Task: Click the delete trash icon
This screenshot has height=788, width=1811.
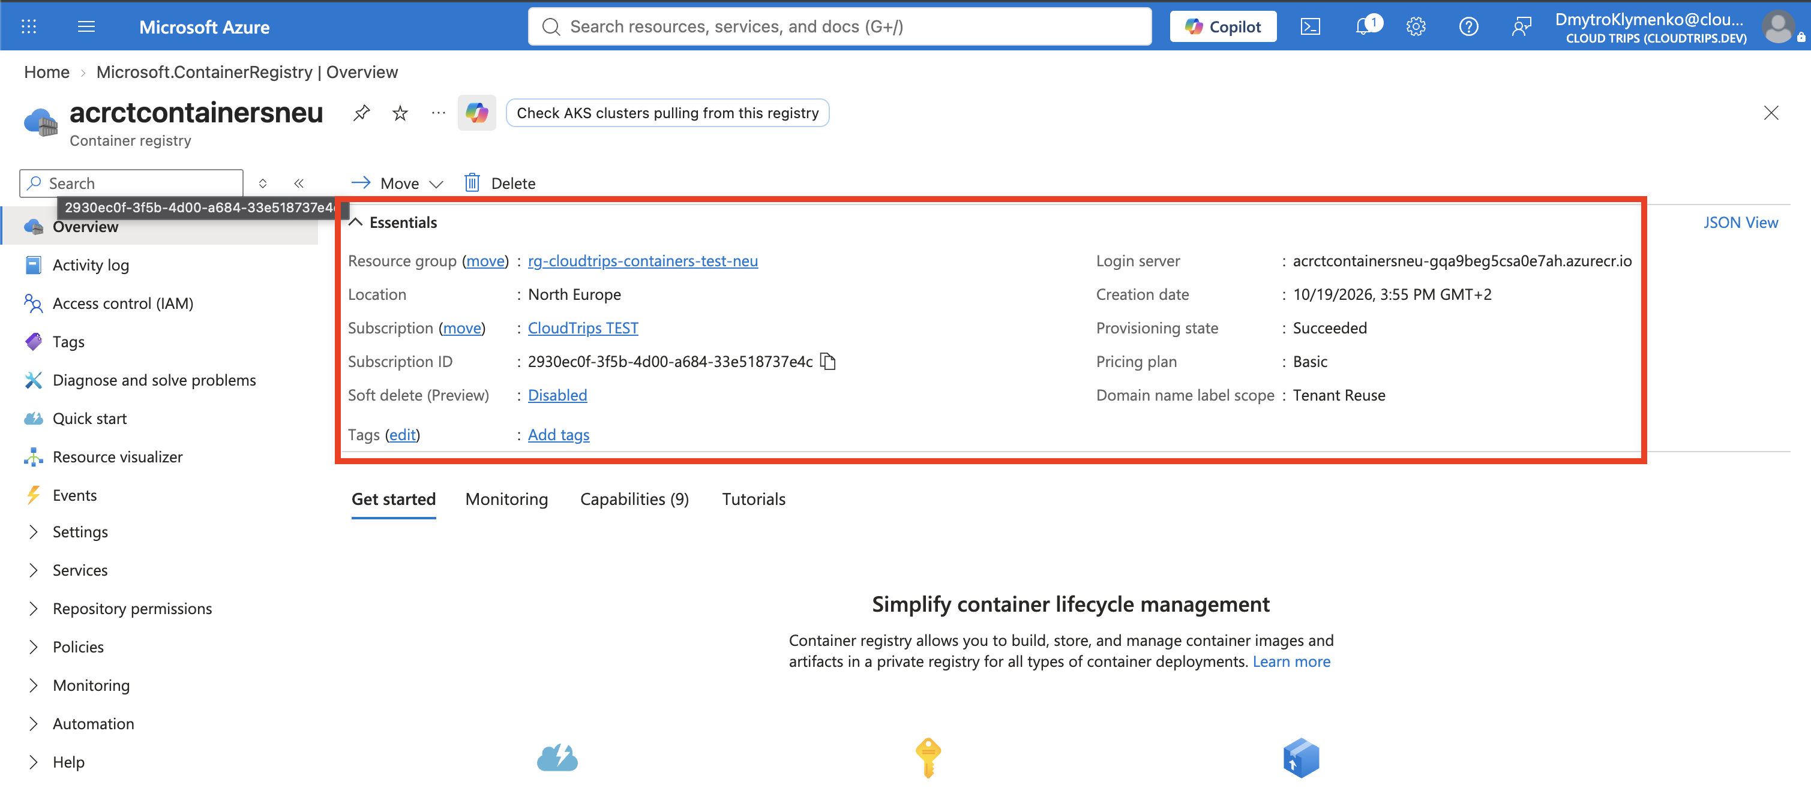Action: point(472,184)
